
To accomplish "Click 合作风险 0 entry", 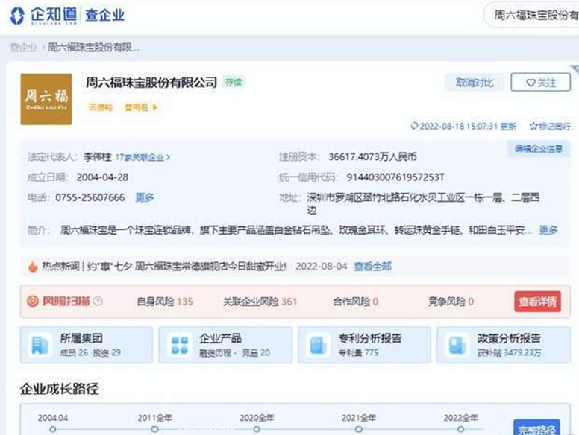I will (x=356, y=302).
